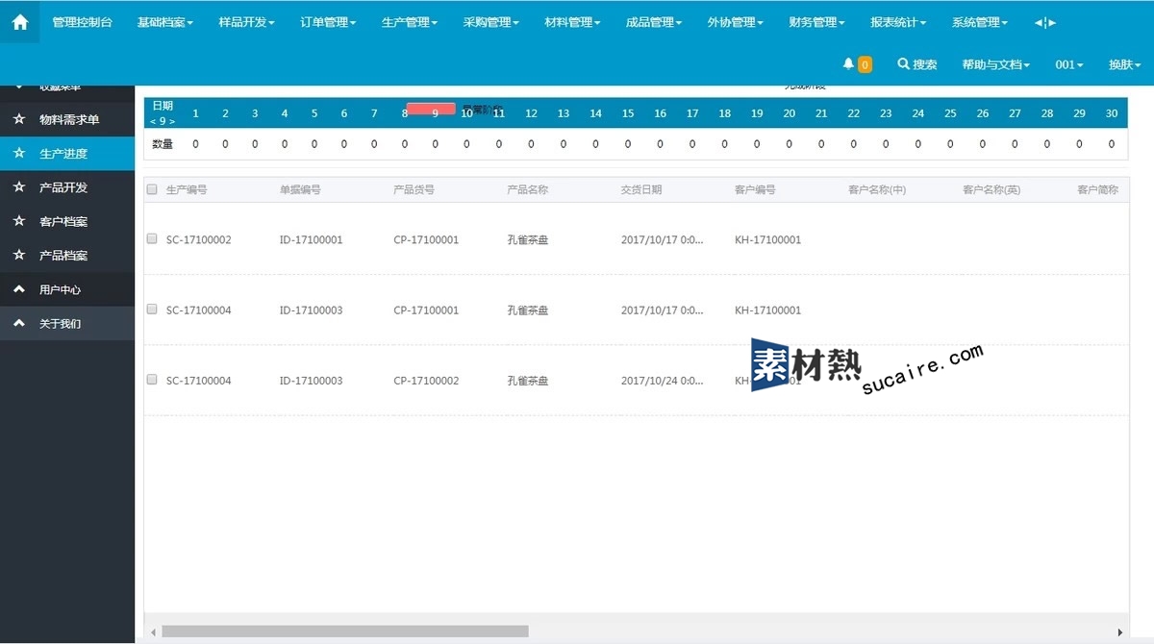Open the 系统管理 dropdown menu
The width and height of the screenshot is (1154, 644).
[980, 22]
